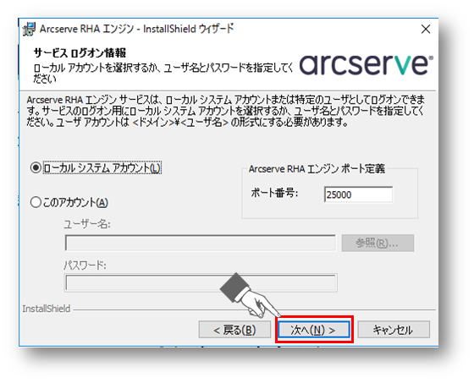This screenshot has width=474, height=383.
Task: Select ローカル システム アカウント radio button
Action: click(36, 167)
